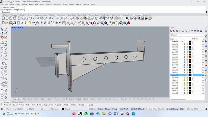208x117 pixels.
Task: Open the Analyze menu
Action: [x=71, y=4]
